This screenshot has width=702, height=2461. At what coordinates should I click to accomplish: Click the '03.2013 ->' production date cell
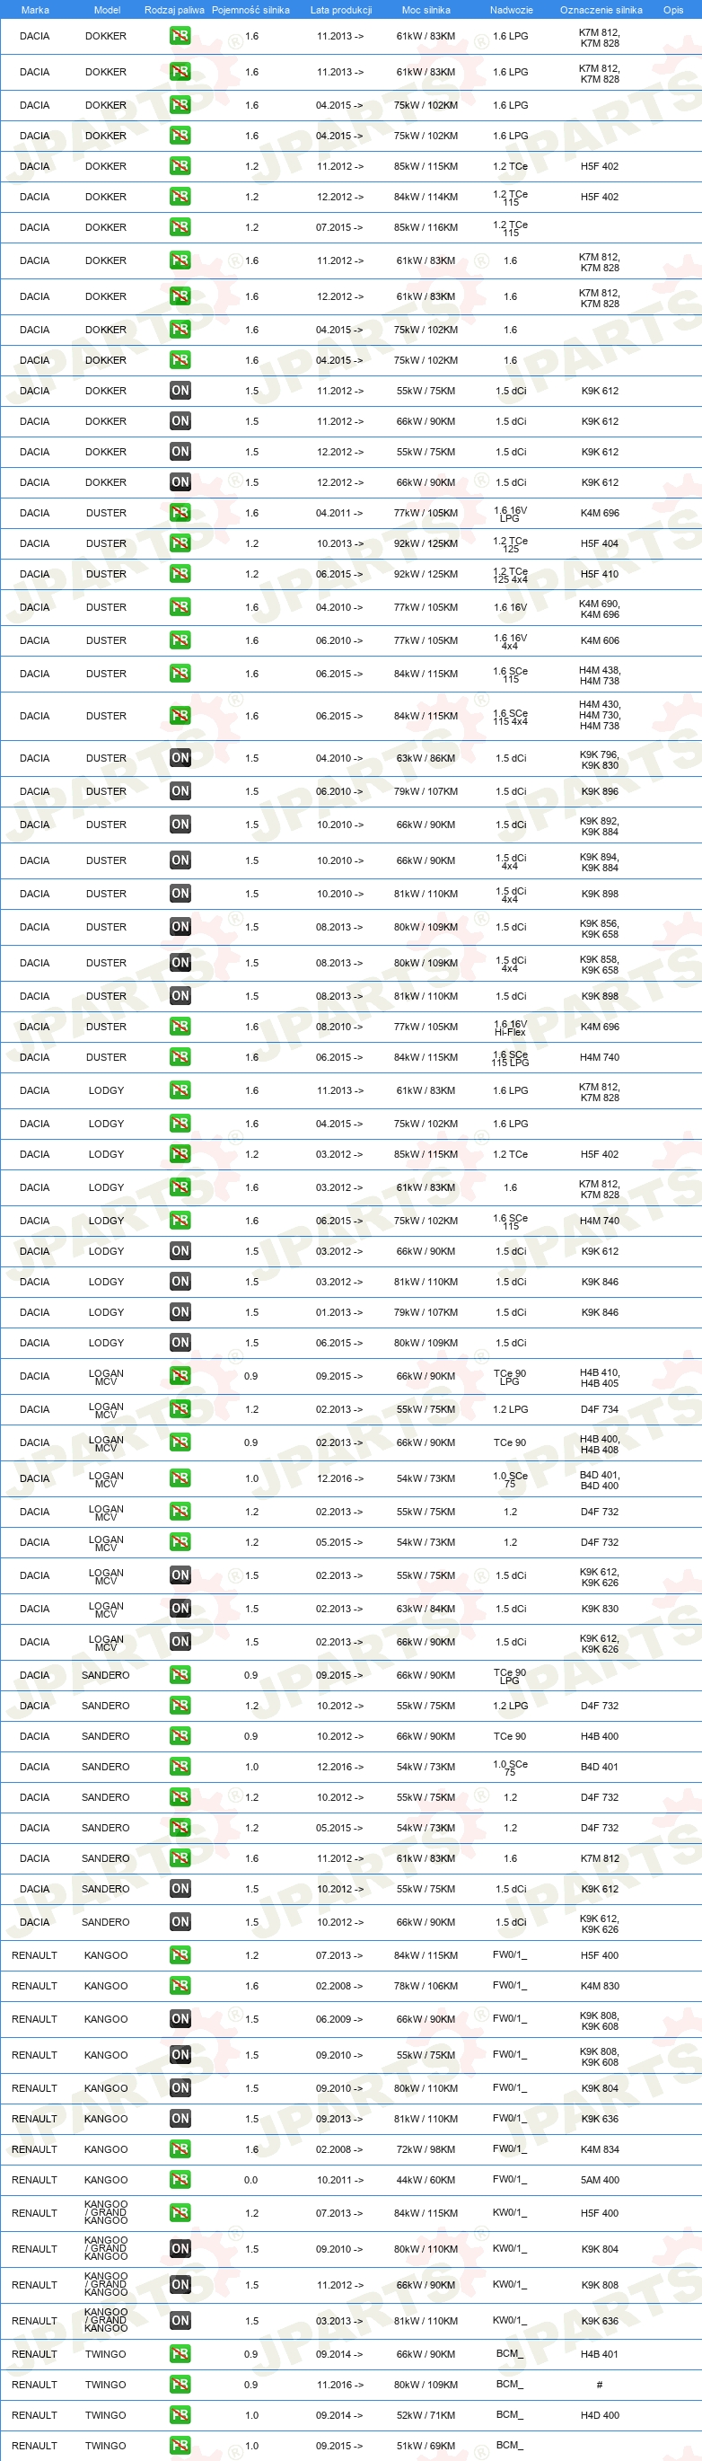(339, 2321)
